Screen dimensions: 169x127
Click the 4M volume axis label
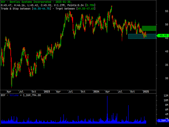[167, 114]
